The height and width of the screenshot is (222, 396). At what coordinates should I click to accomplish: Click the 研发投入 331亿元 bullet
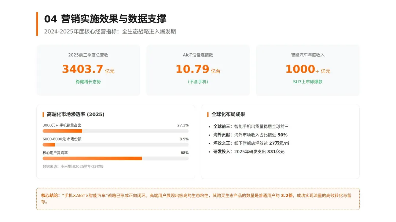tap(249, 152)
